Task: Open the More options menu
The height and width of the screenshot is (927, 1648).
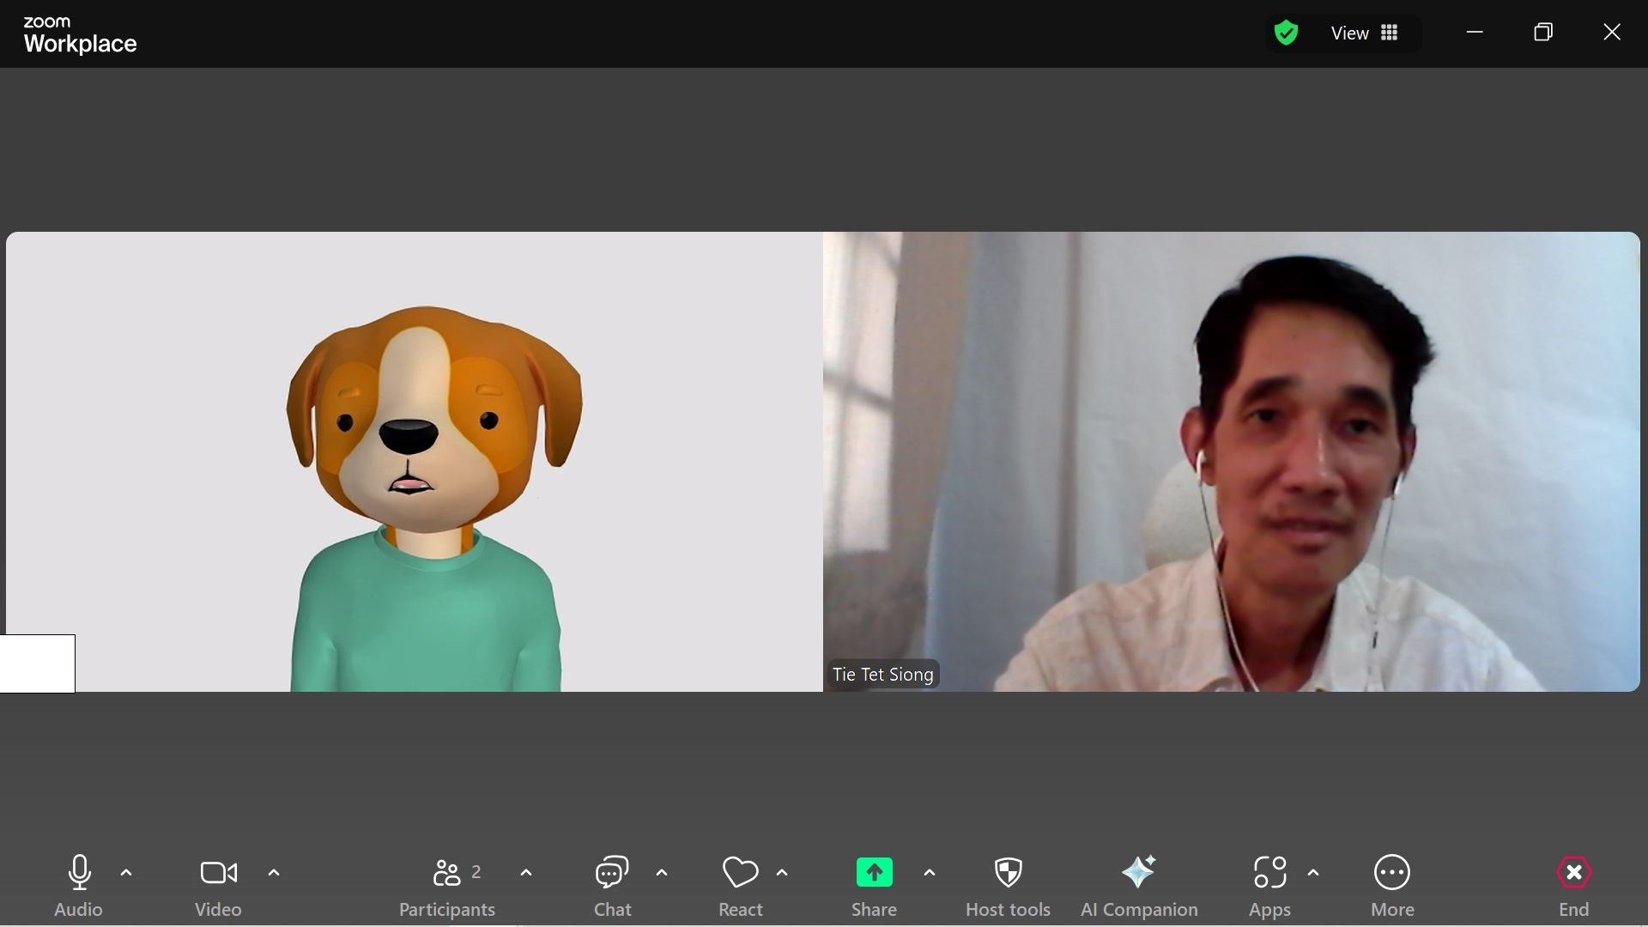Action: point(1391,873)
